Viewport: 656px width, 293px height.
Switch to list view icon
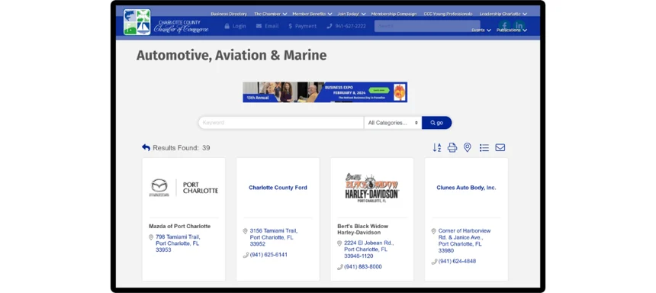tap(484, 148)
